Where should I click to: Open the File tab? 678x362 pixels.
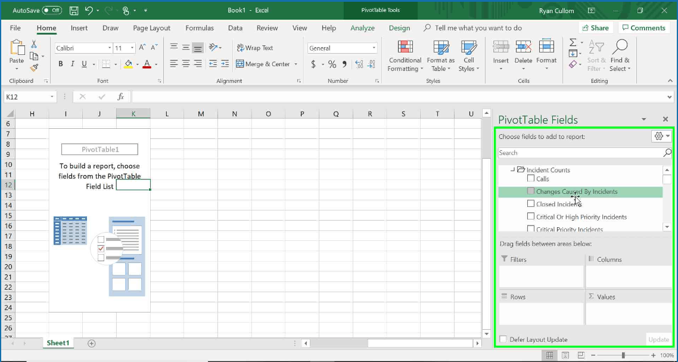click(x=15, y=27)
